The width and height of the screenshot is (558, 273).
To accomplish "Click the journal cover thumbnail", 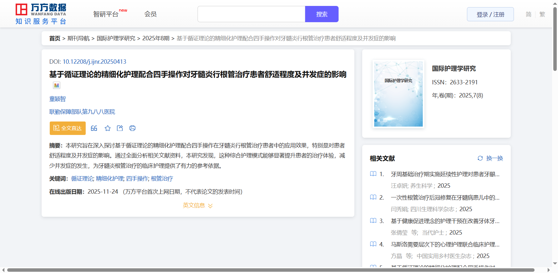I will click(x=398, y=94).
